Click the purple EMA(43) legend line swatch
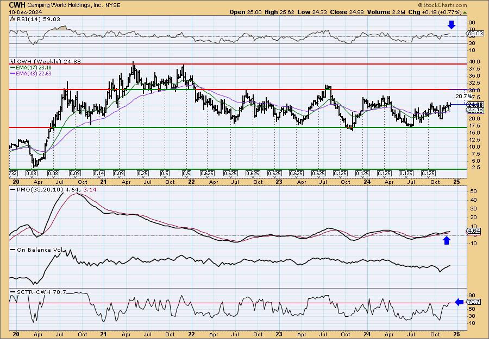489x339 pixels. point(12,74)
